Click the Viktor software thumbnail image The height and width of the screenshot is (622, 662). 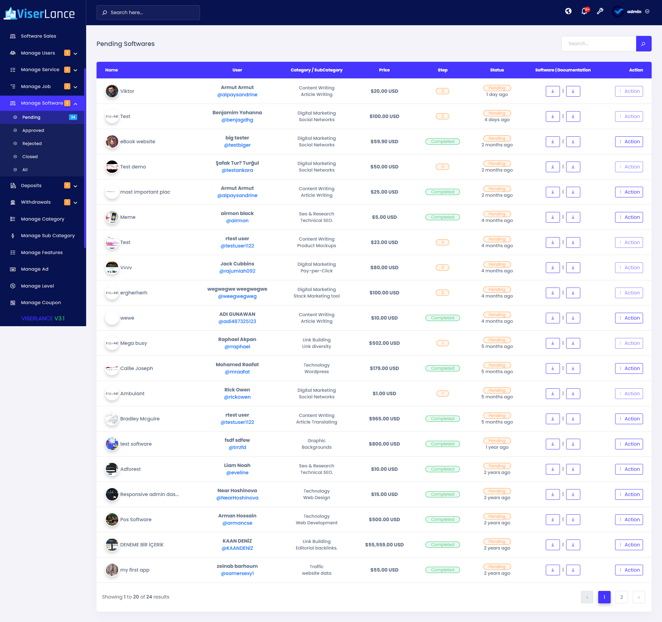[x=112, y=91]
